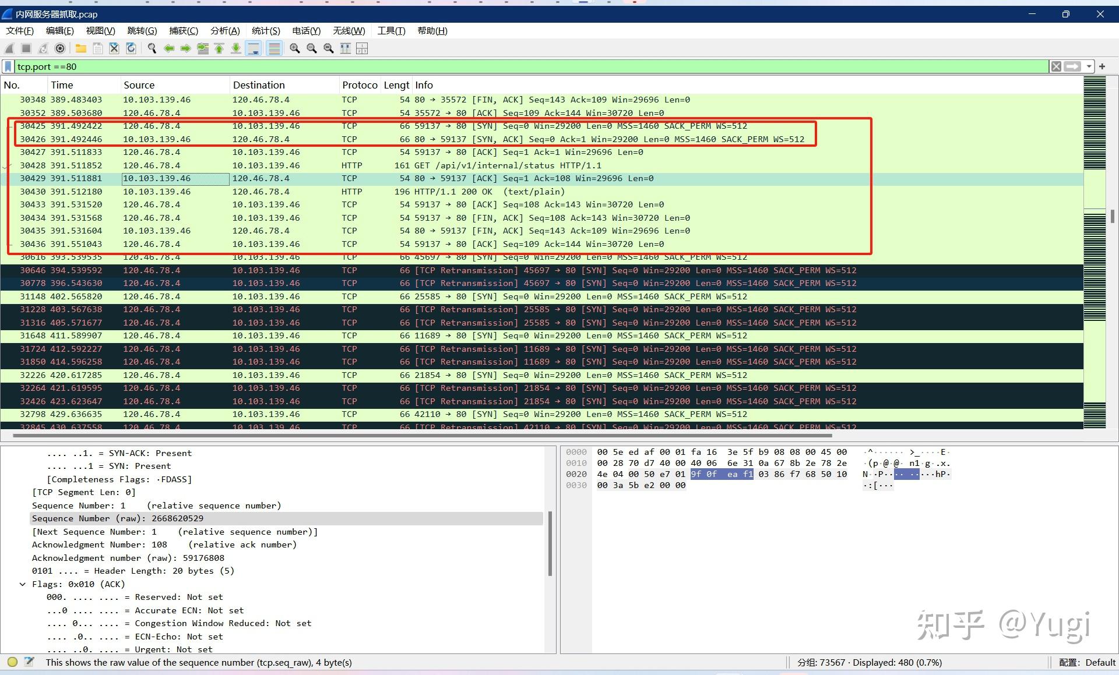Collapse the Flags: 0x010 (ACK) tree
This screenshot has width=1119, height=675.
tap(23, 584)
